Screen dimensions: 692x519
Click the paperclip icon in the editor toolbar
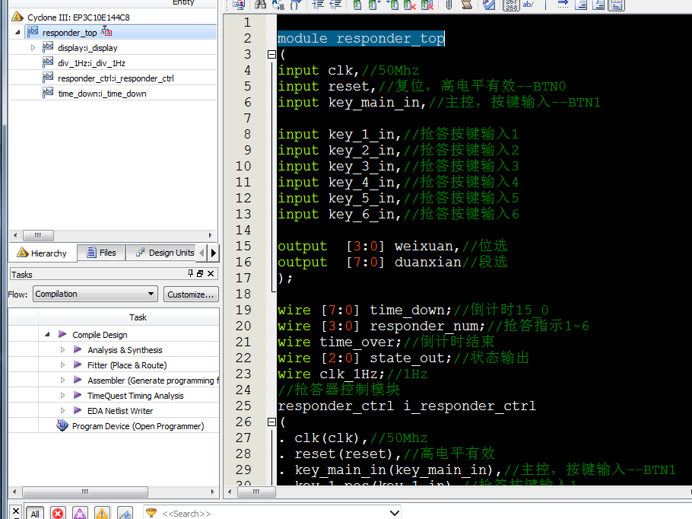click(x=449, y=5)
